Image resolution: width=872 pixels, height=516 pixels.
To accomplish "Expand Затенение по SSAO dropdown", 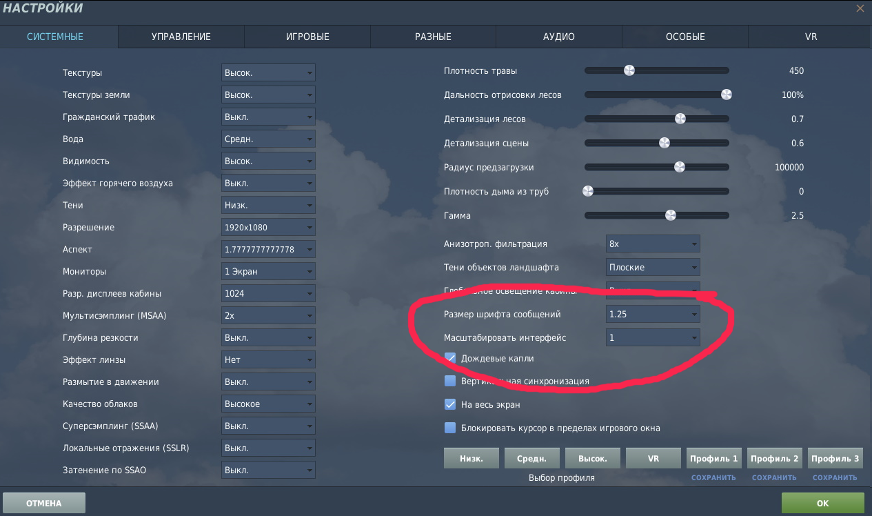I will 268,470.
